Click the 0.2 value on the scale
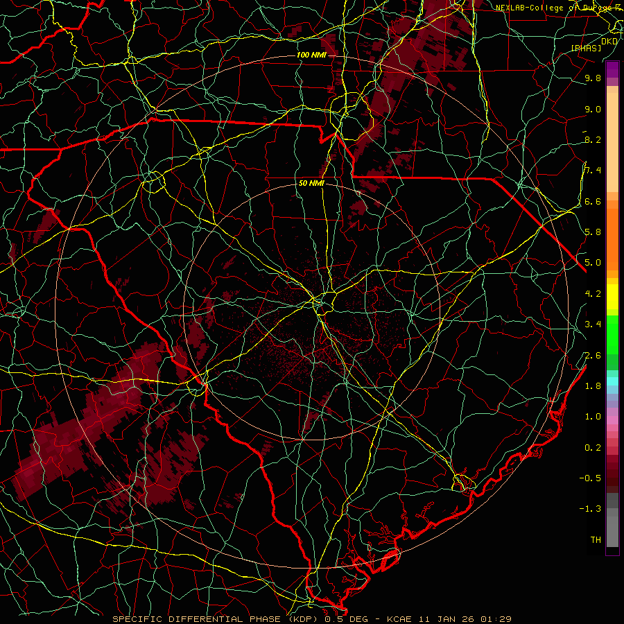 593,448
